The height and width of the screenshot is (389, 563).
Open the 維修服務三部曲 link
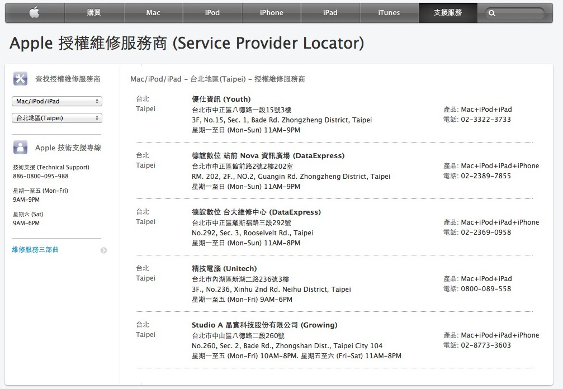[x=35, y=250]
